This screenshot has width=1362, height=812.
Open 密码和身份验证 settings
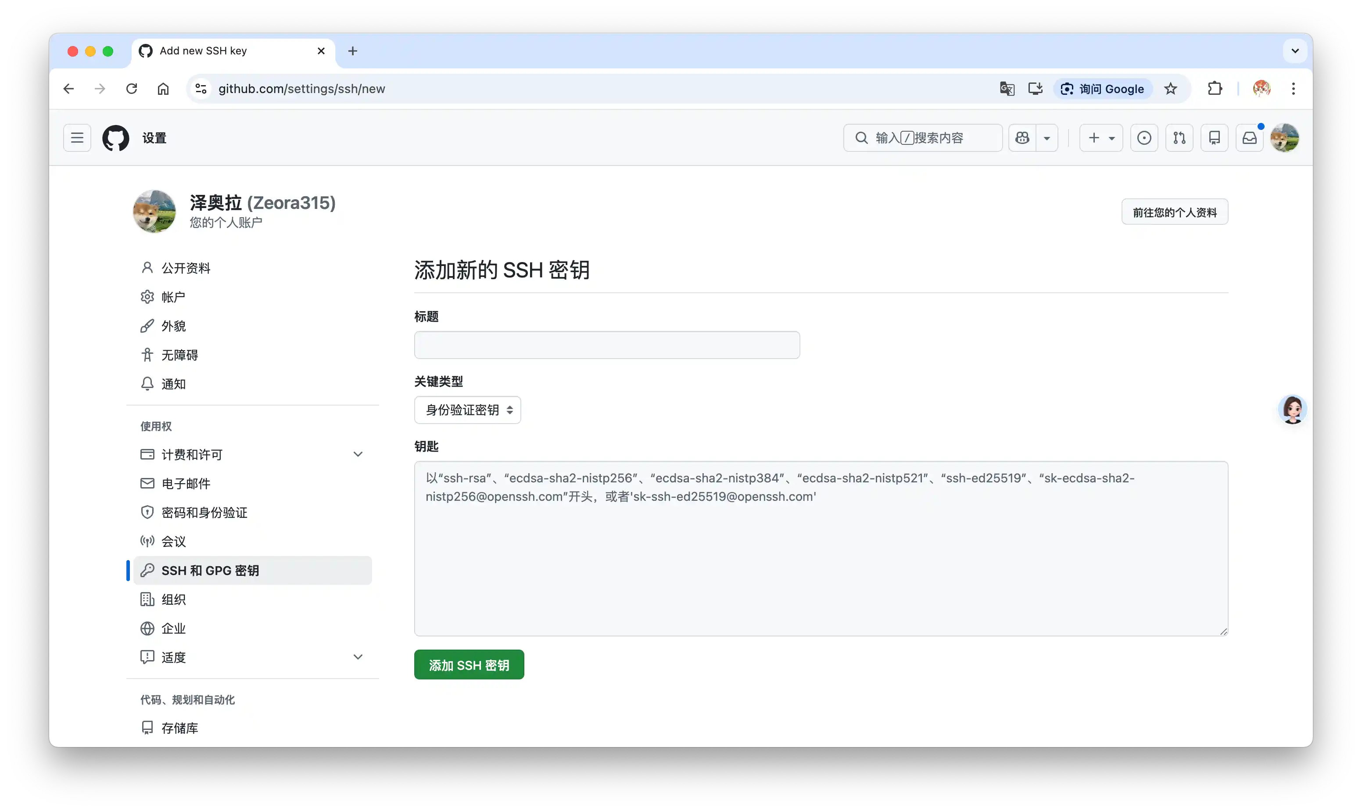(x=252, y=512)
